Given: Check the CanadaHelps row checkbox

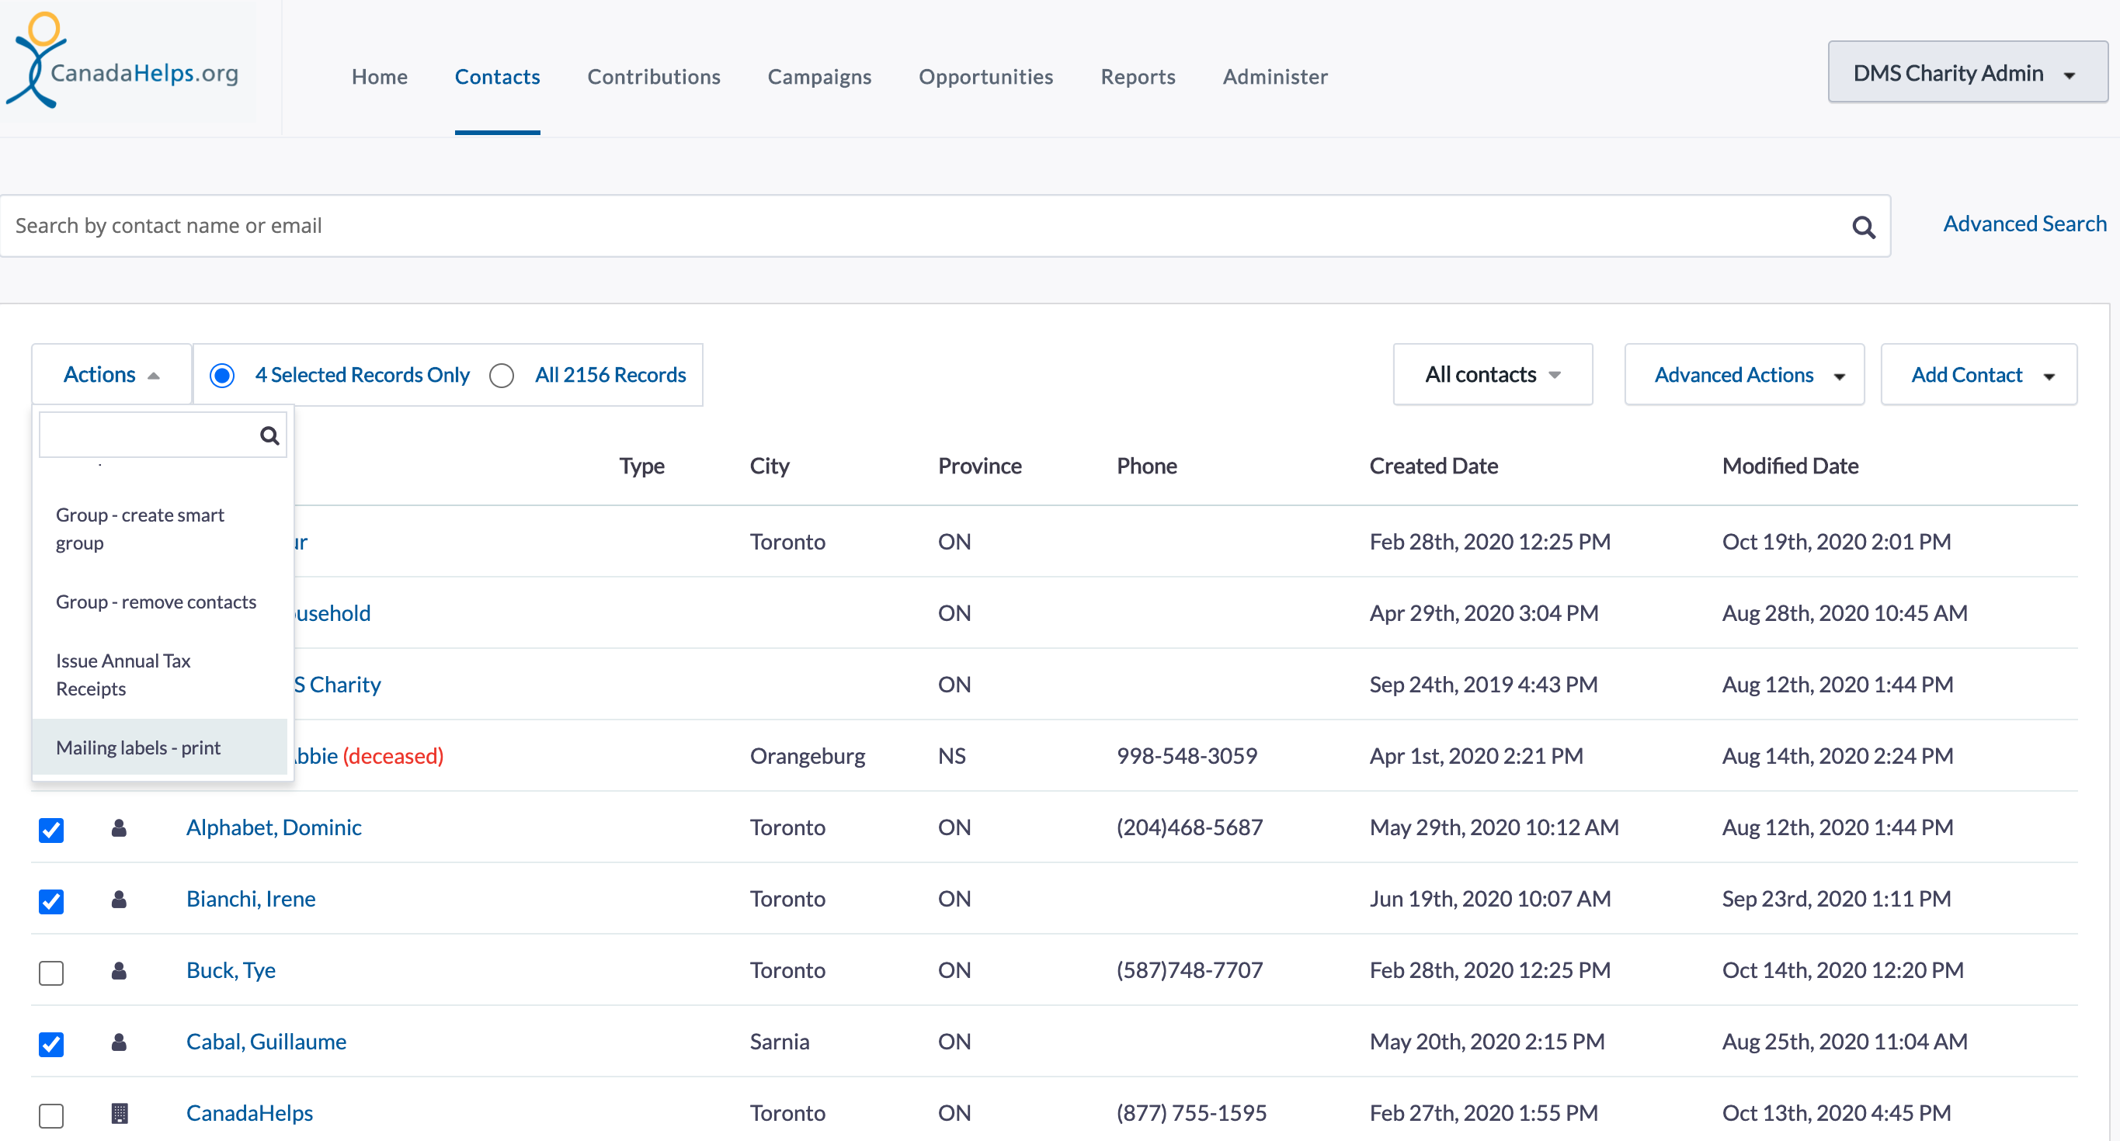Looking at the screenshot, I should pos(51,1115).
